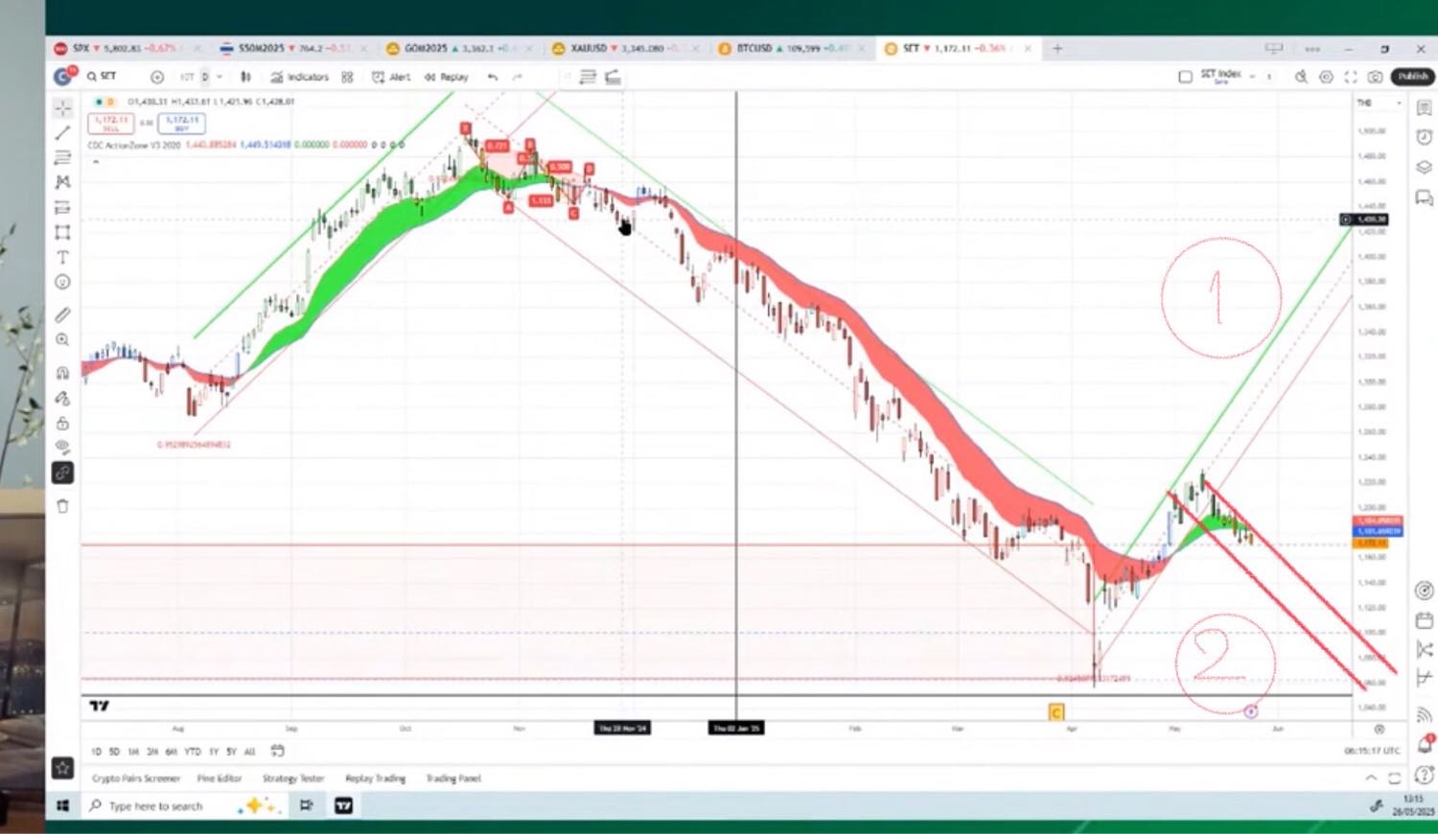Click the blue BUY 1,172.11 button
The width and height of the screenshot is (1438, 834).
(x=181, y=123)
